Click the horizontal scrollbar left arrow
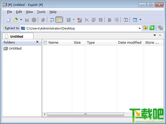 click(45, 114)
